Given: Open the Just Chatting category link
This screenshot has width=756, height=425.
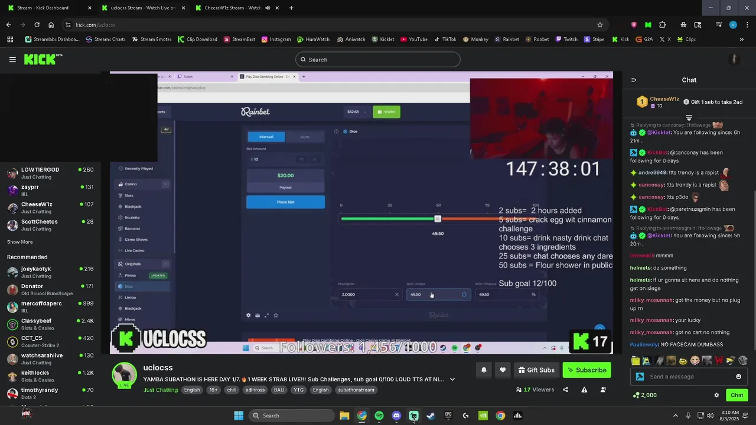Looking at the screenshot, I should (160, 390).
